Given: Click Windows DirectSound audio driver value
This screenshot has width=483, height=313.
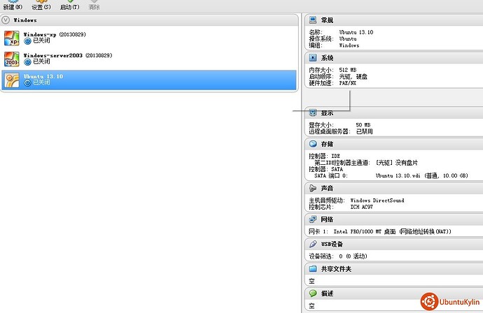Looking at the screenshot, I should pyautogui.click(x=377, y=200).
